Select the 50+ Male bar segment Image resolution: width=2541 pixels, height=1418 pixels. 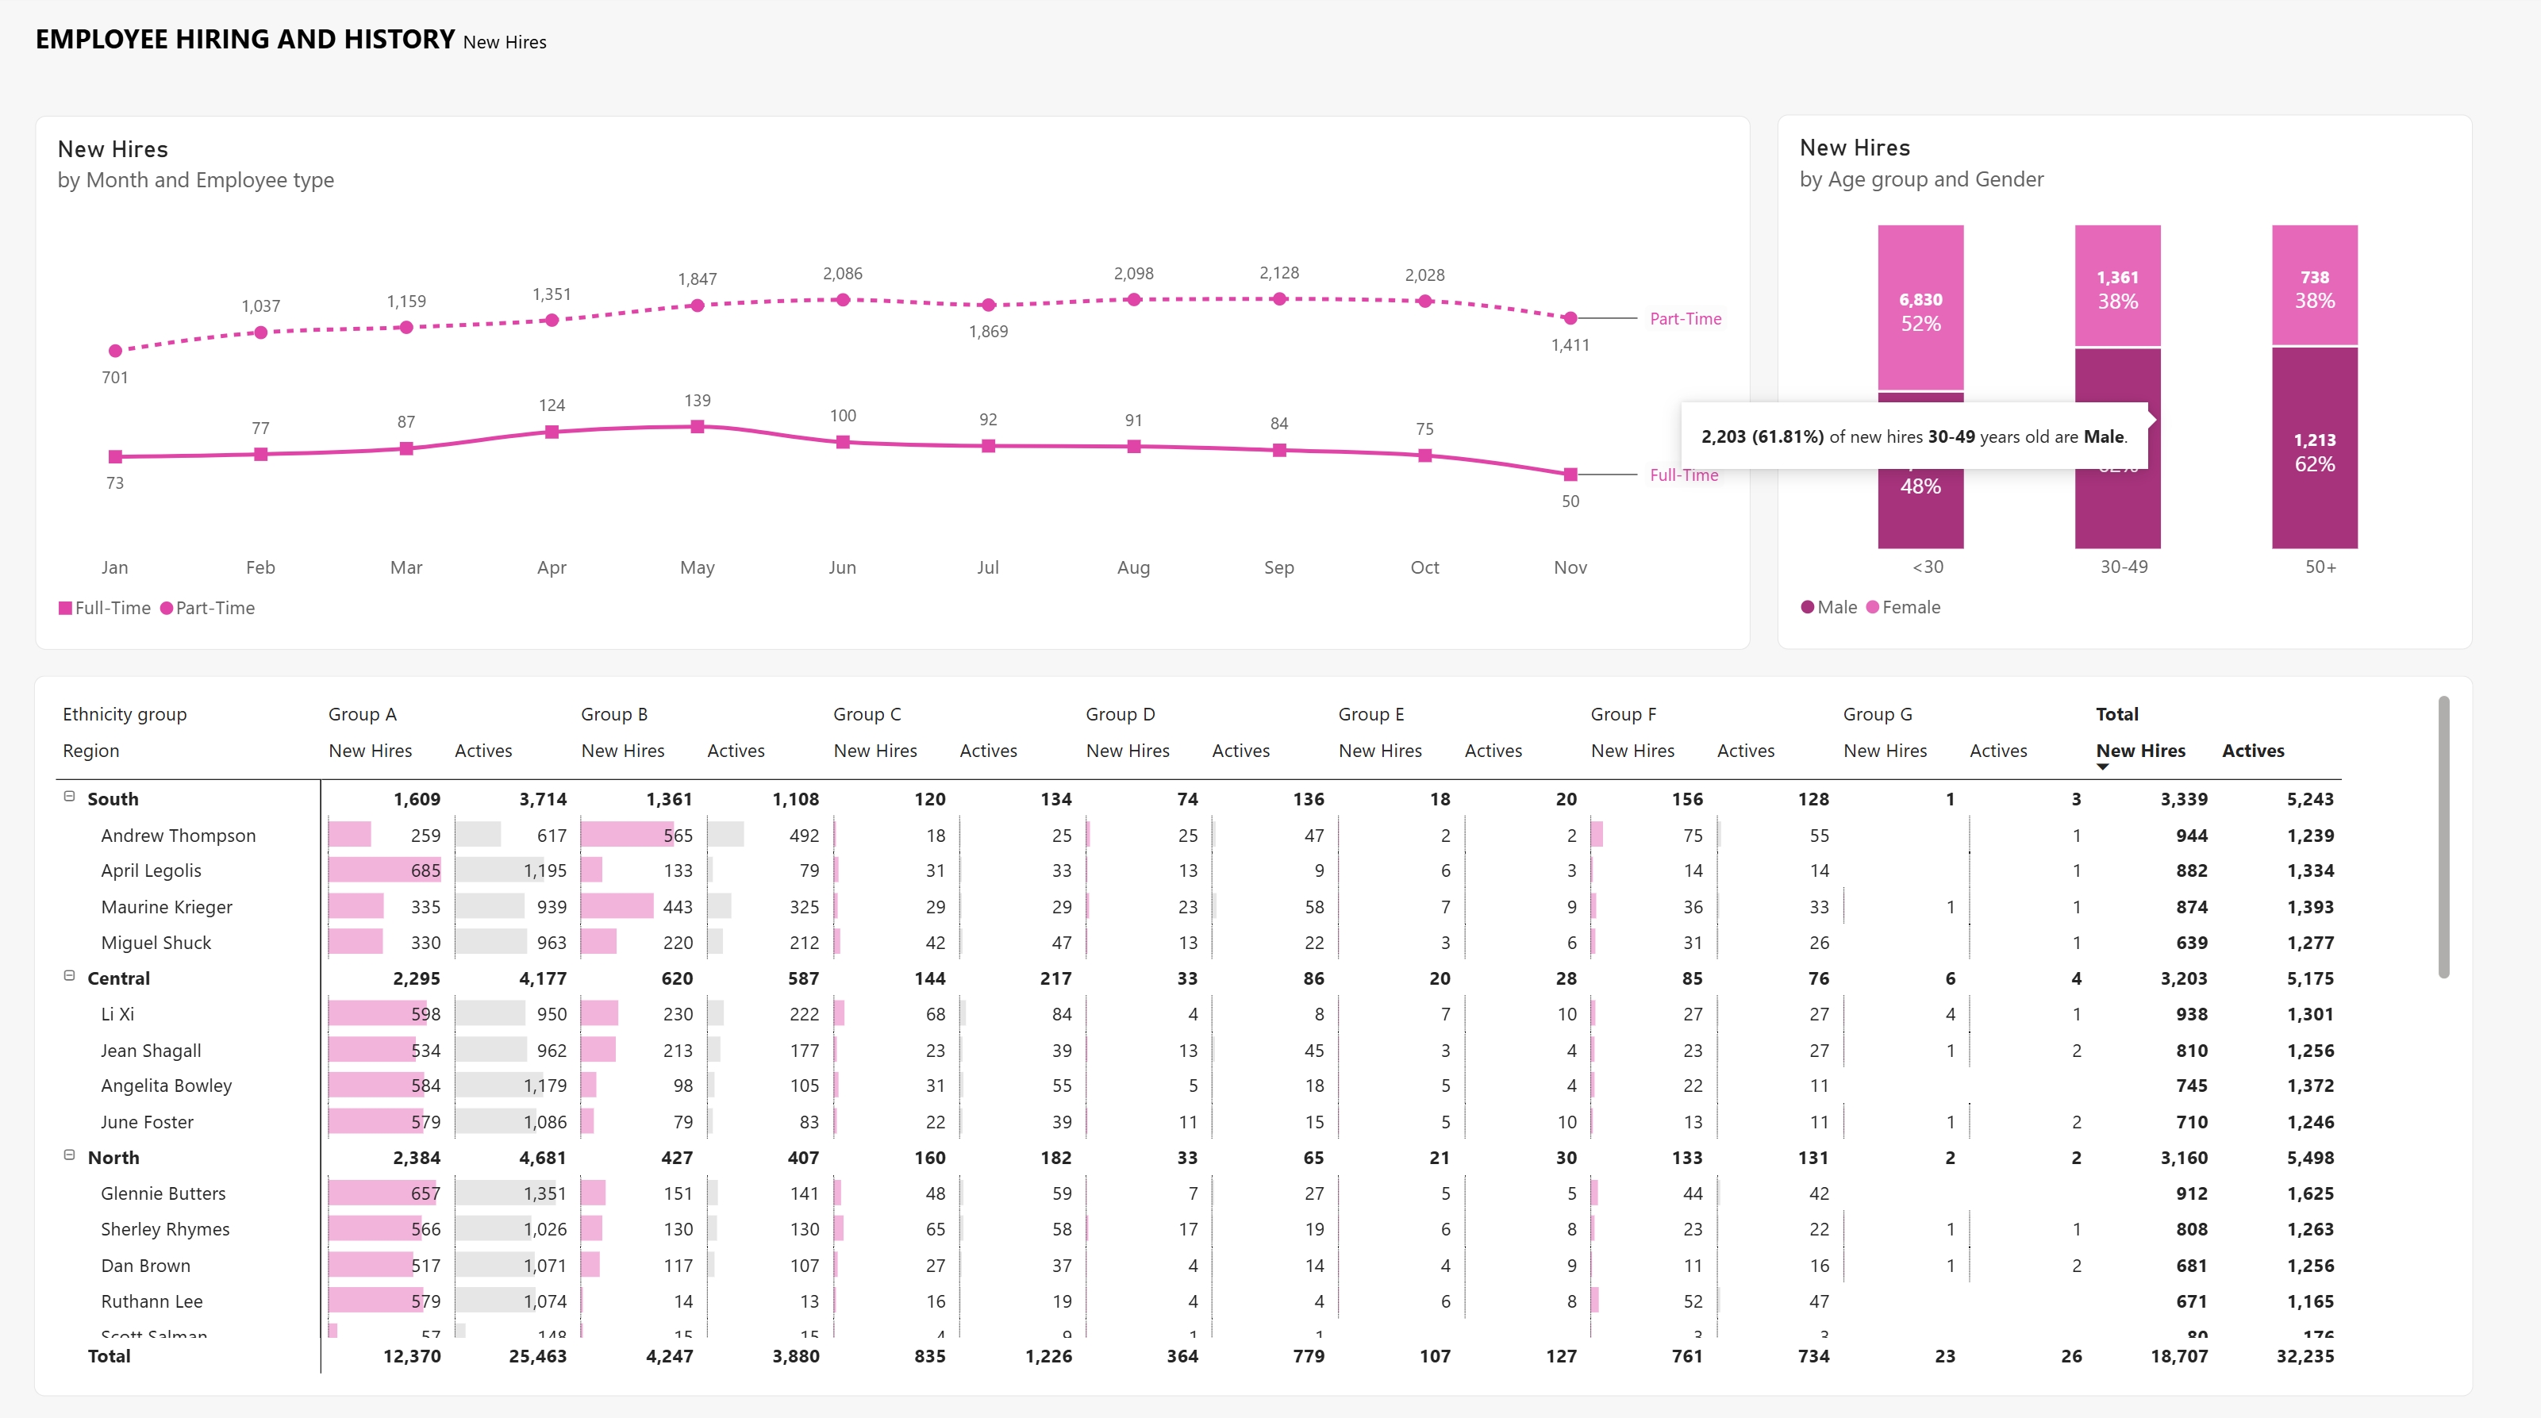(x=2315, y=448)
